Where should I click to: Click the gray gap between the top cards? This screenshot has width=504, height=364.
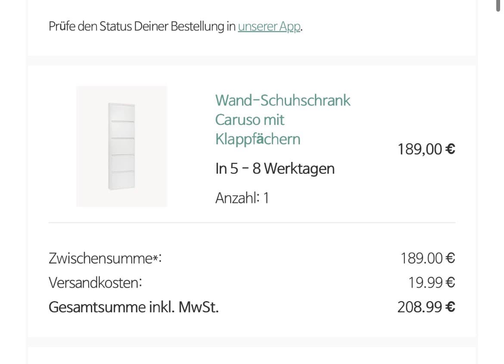click(x=252, y=60)
